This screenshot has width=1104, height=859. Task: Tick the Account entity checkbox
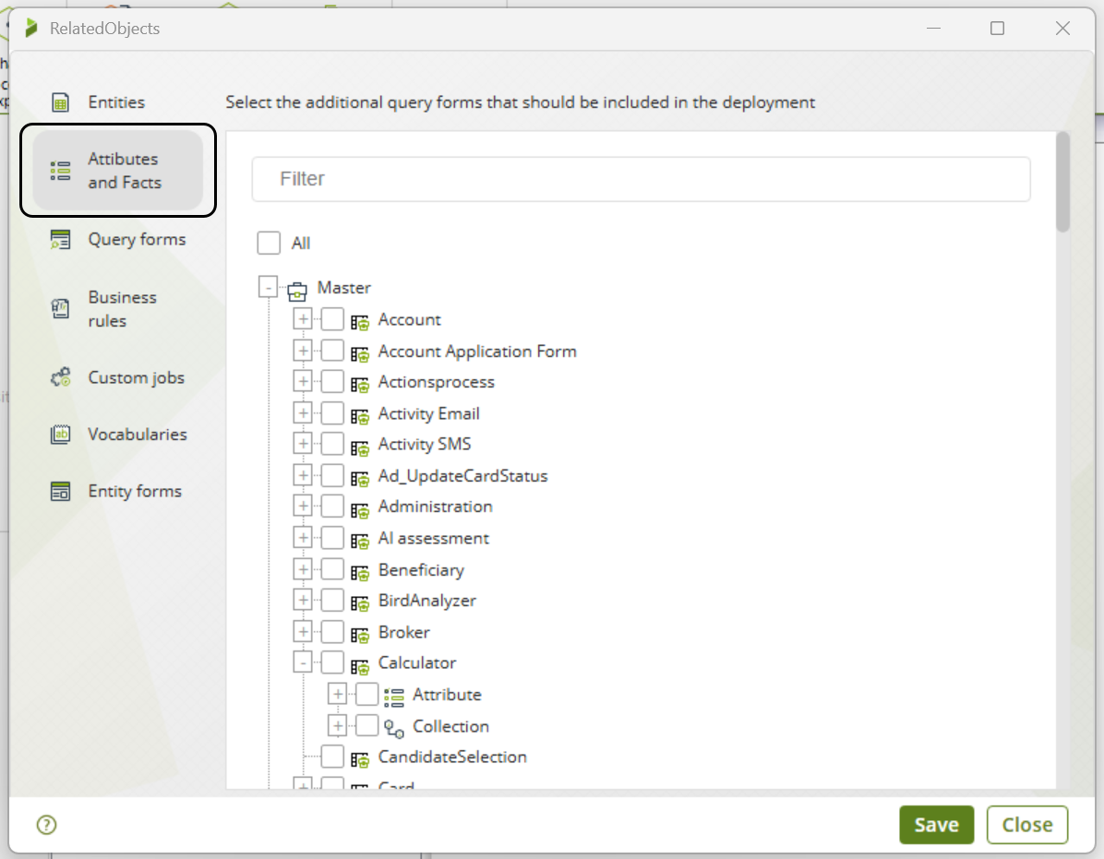(x=332, y=320)
